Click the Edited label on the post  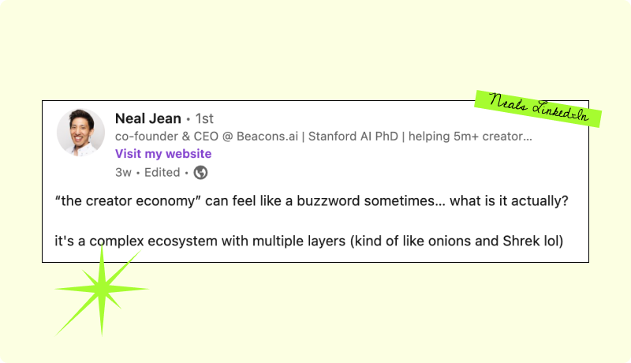click(x=162, y=172)
